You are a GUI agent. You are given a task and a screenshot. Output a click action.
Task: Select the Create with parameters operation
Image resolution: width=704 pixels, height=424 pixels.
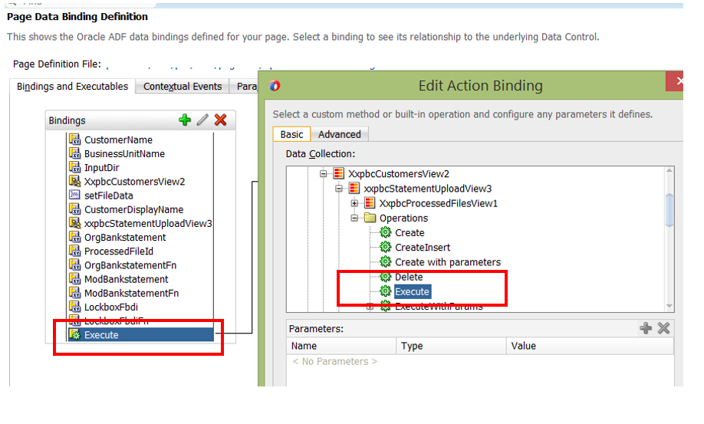pos(448,262)
